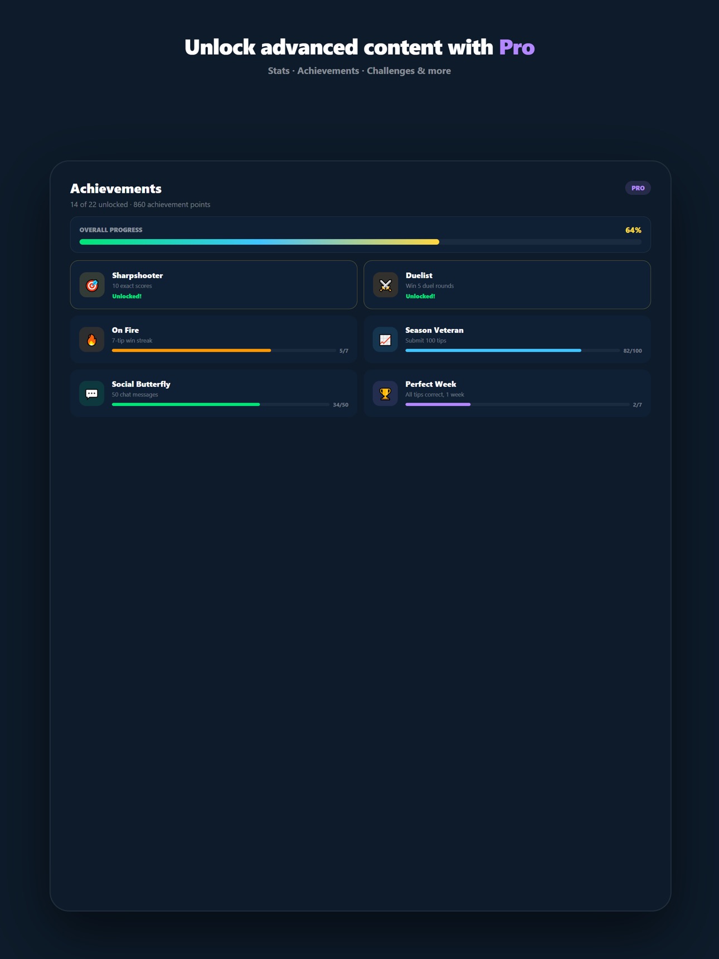The image size is (719, 959).
Task: Click '50 chat messages' description
Action: [135, 394]
